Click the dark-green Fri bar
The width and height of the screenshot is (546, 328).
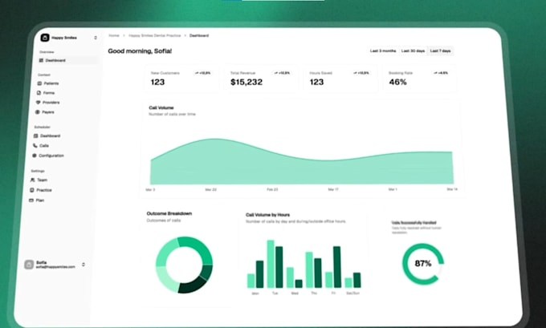[x=336, y=267]
